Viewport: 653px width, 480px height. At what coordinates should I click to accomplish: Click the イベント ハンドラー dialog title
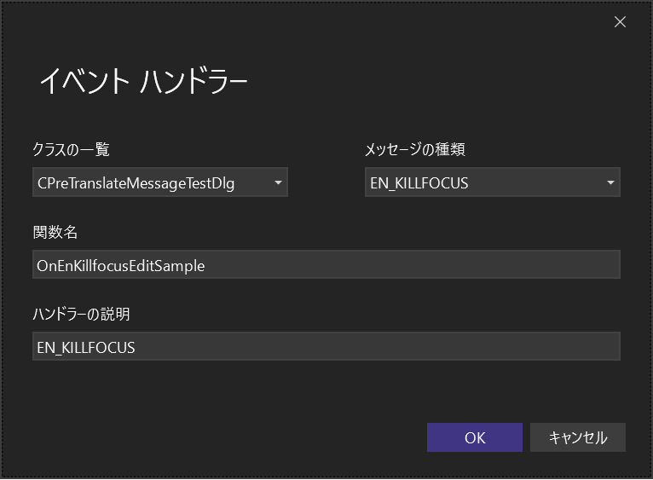(x=143, y=82)
